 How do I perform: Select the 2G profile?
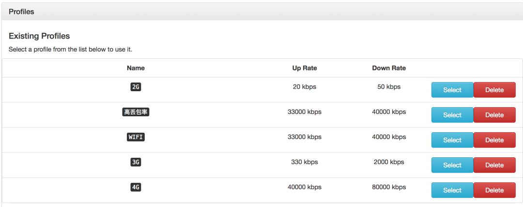click(452, 90)
